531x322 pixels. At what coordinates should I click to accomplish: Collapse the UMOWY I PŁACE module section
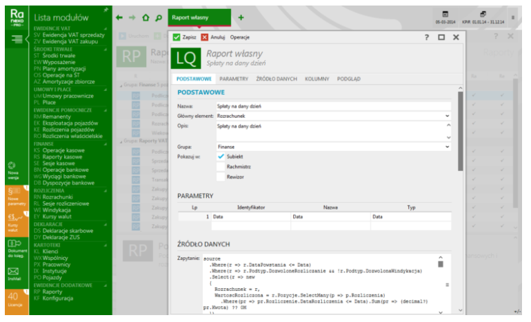click(x=106, y=90)
